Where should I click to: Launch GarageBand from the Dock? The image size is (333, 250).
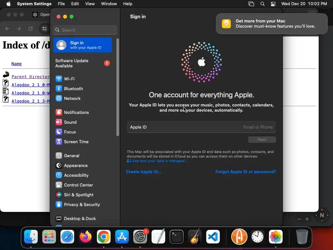[x=195, y=237]
